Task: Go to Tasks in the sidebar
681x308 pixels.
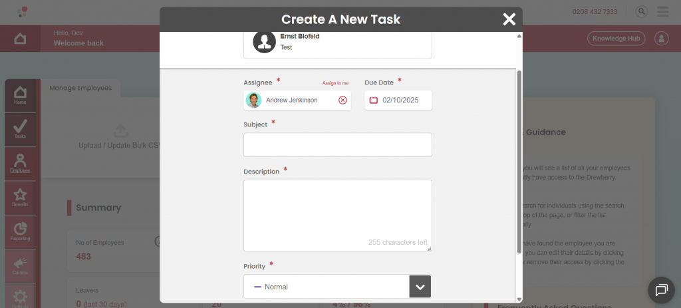Action: click(21, 128)
